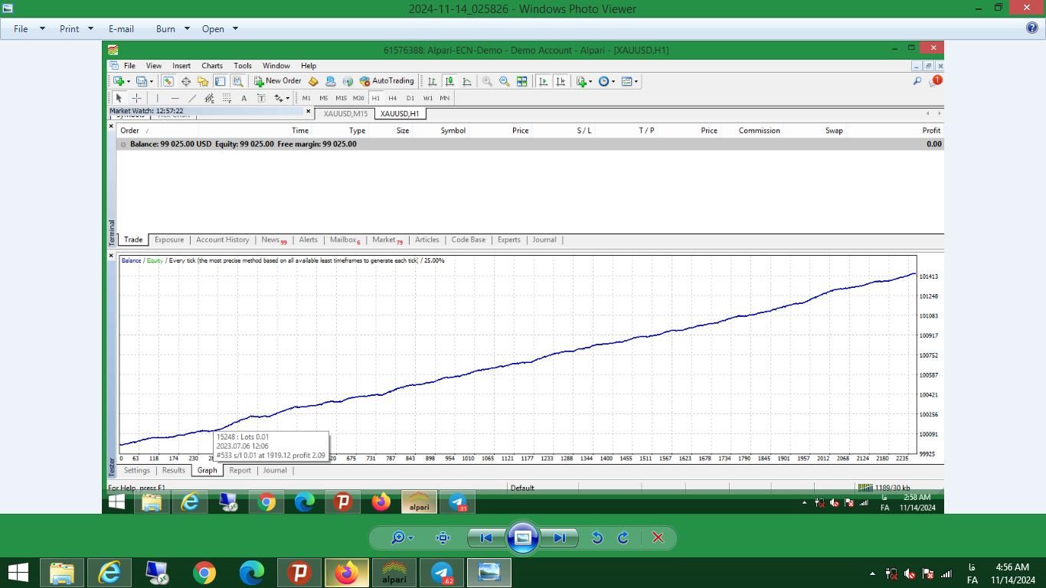The height and width of the screenshot is (588, 1046).
Task: Click the Data Window crosshair-circle icon
Action: [x=186, y=81]
